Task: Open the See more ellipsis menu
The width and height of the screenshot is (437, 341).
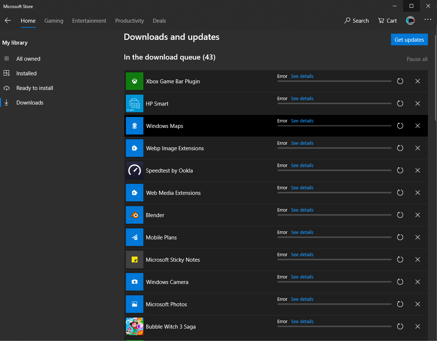Action: click(x=428, y=19)
